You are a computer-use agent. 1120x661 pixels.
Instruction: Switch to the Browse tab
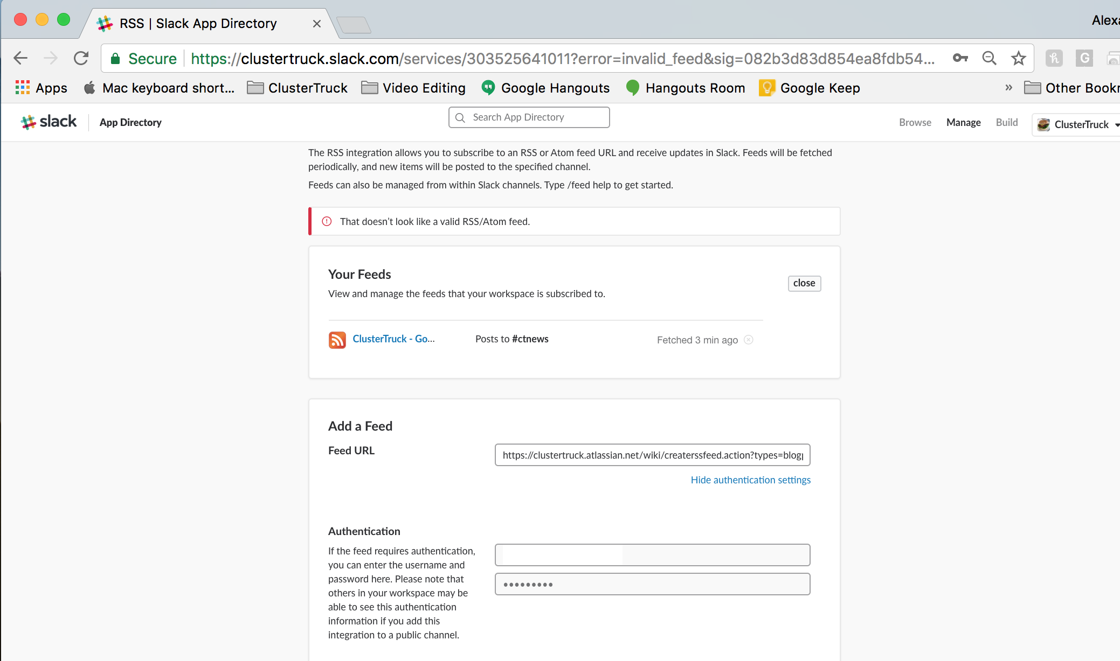click(915, 123)
